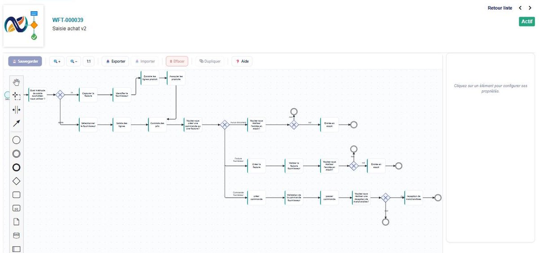Open the WFT-000039 reference link
The width and height of the screenshot is (539, 253).
pyautogui.click(x=68, y=20)
